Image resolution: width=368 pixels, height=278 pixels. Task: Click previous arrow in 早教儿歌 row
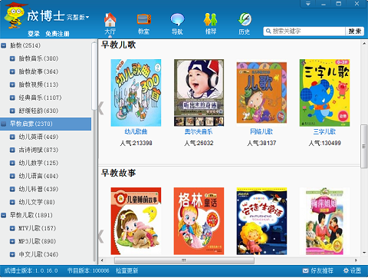pyautogui.click(x=101, y=108)
